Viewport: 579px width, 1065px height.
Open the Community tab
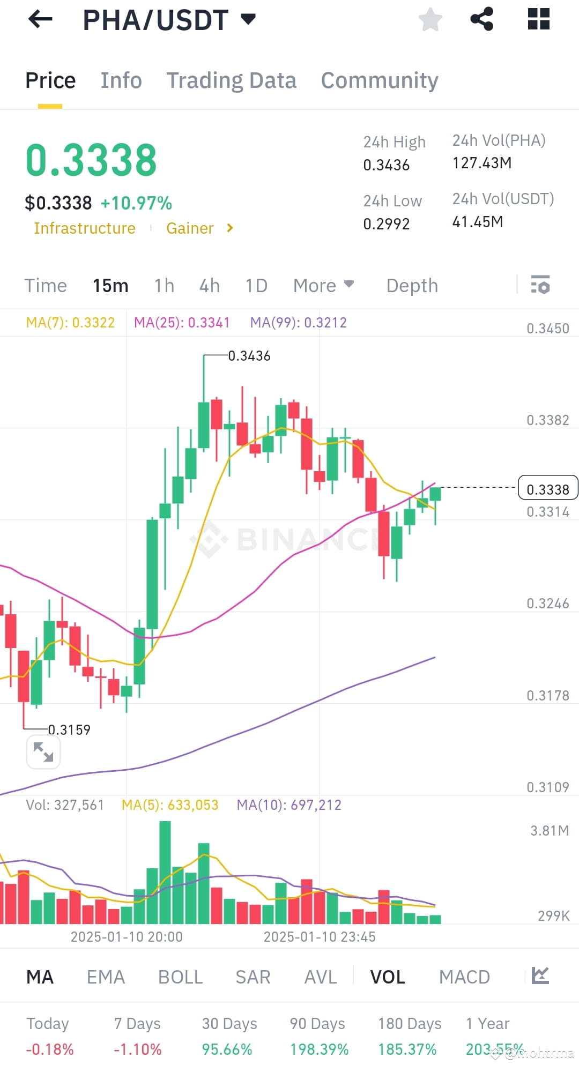(379, 80)
